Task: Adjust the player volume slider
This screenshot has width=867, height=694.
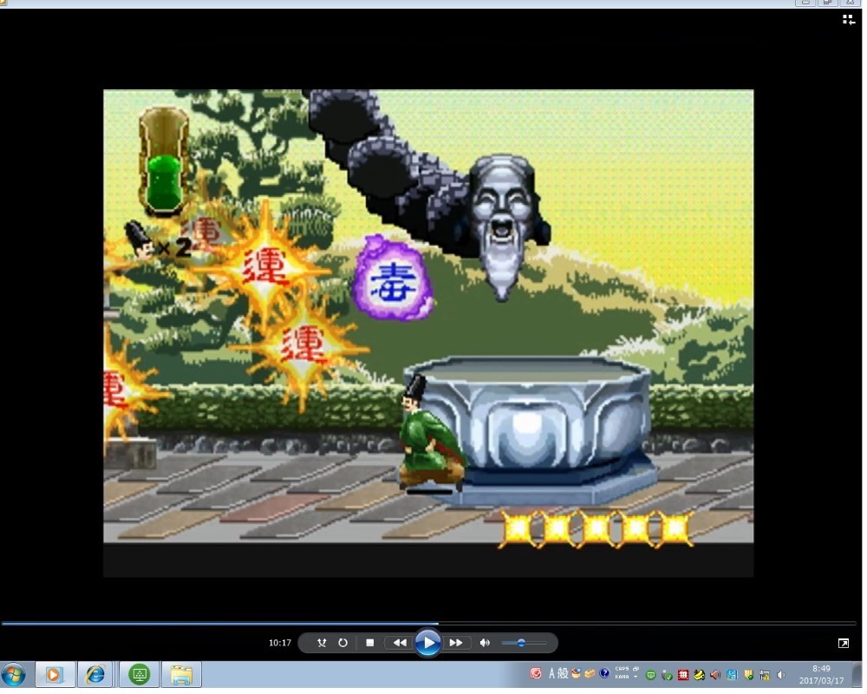Action: tap(524, 643)
